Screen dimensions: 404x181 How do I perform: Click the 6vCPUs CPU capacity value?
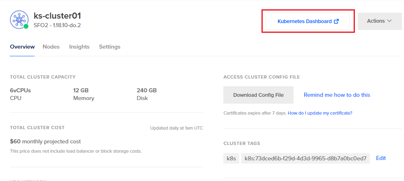(x=20, y=91)
